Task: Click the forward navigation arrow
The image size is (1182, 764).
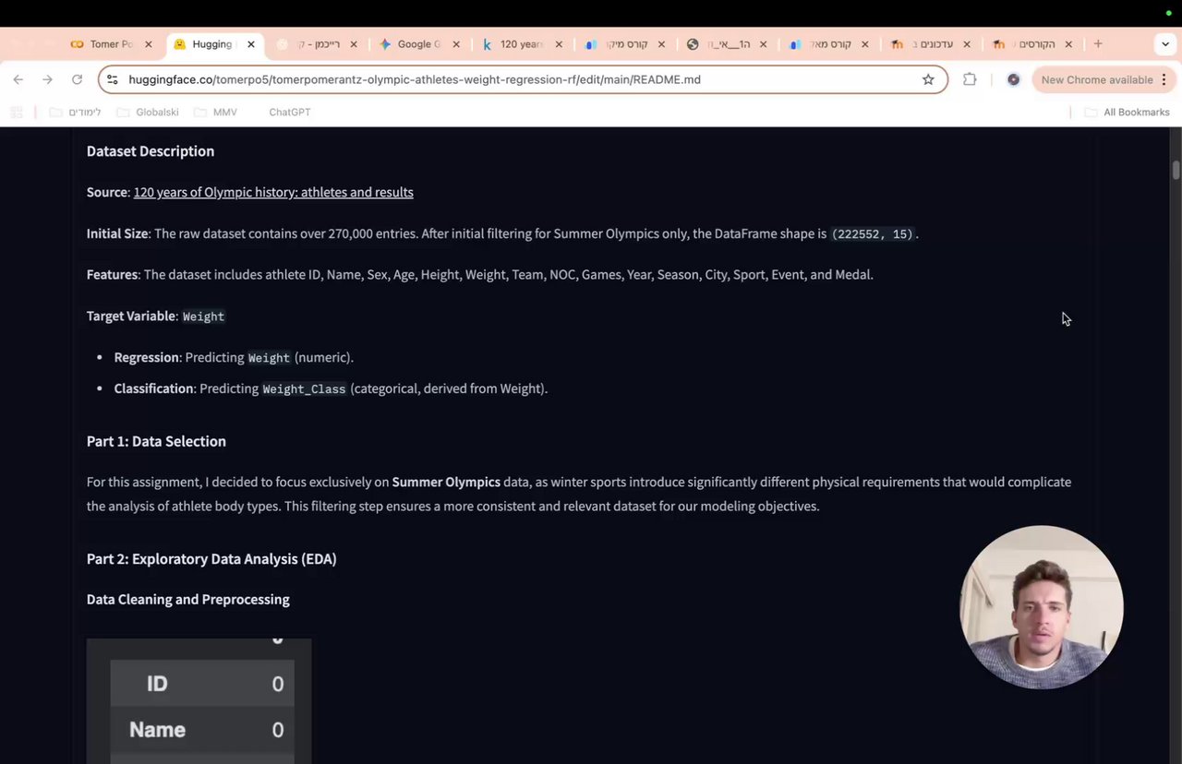Action: pos(47,79)
